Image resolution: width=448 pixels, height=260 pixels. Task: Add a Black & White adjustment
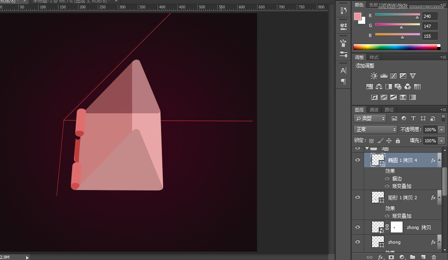[389, 86]
